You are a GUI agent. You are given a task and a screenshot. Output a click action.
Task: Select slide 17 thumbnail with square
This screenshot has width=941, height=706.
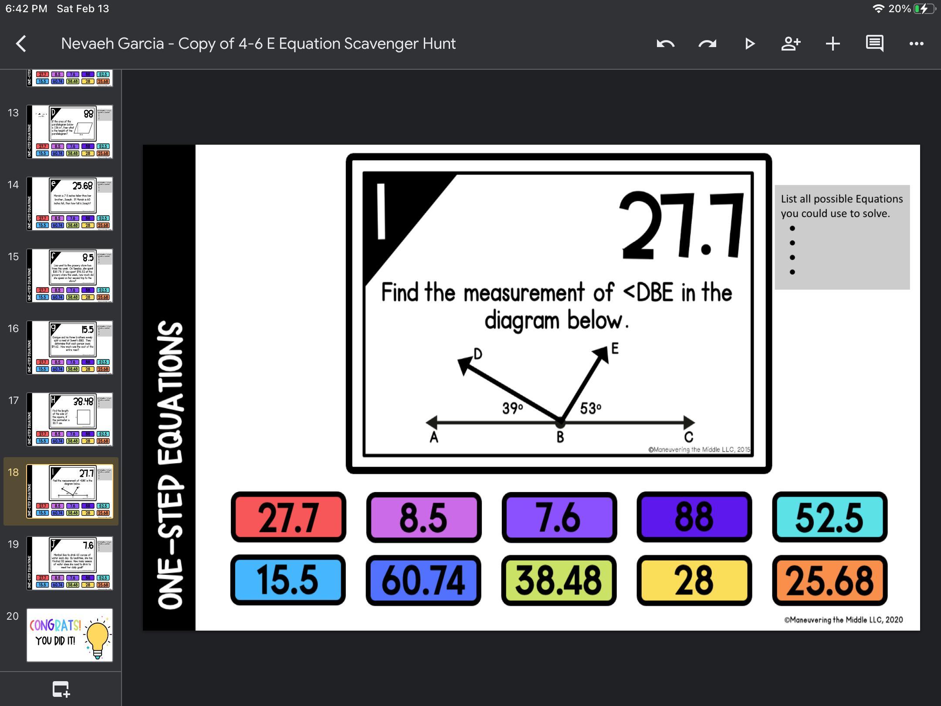pyautogui.click(x=70, y=419)
